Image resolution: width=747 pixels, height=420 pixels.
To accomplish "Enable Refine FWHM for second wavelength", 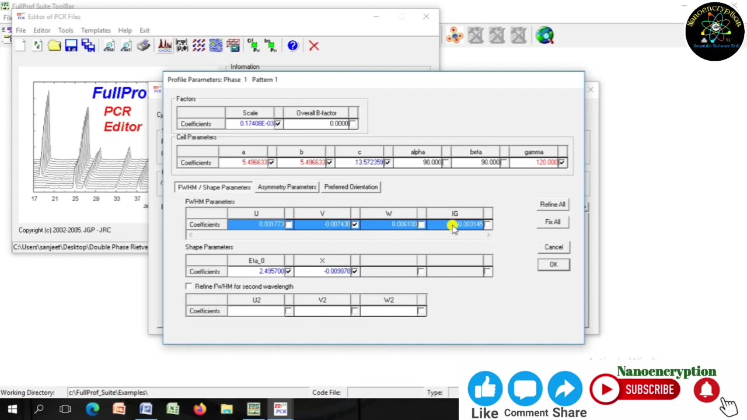I will pos(189,286).
